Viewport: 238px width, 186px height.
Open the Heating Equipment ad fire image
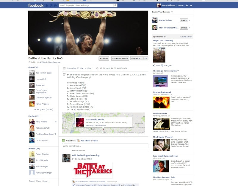point(161,103)
